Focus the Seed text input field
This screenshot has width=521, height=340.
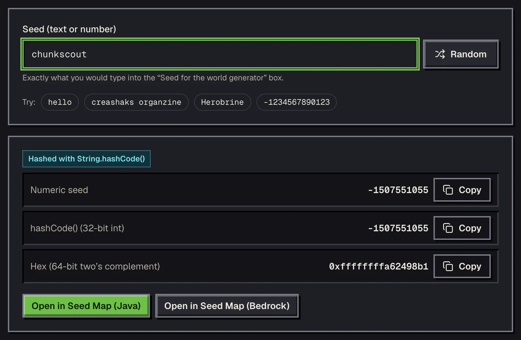[220, 54]
